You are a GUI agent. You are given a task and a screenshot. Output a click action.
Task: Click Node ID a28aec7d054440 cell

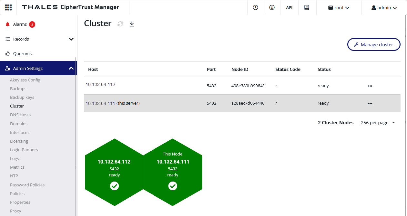point(248,103)
